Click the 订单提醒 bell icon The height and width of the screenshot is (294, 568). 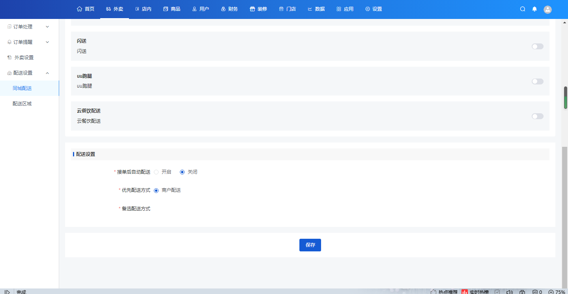point(9,42)
